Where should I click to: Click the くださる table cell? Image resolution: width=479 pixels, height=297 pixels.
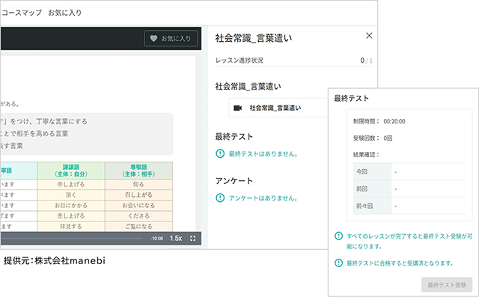click(138, 215)
